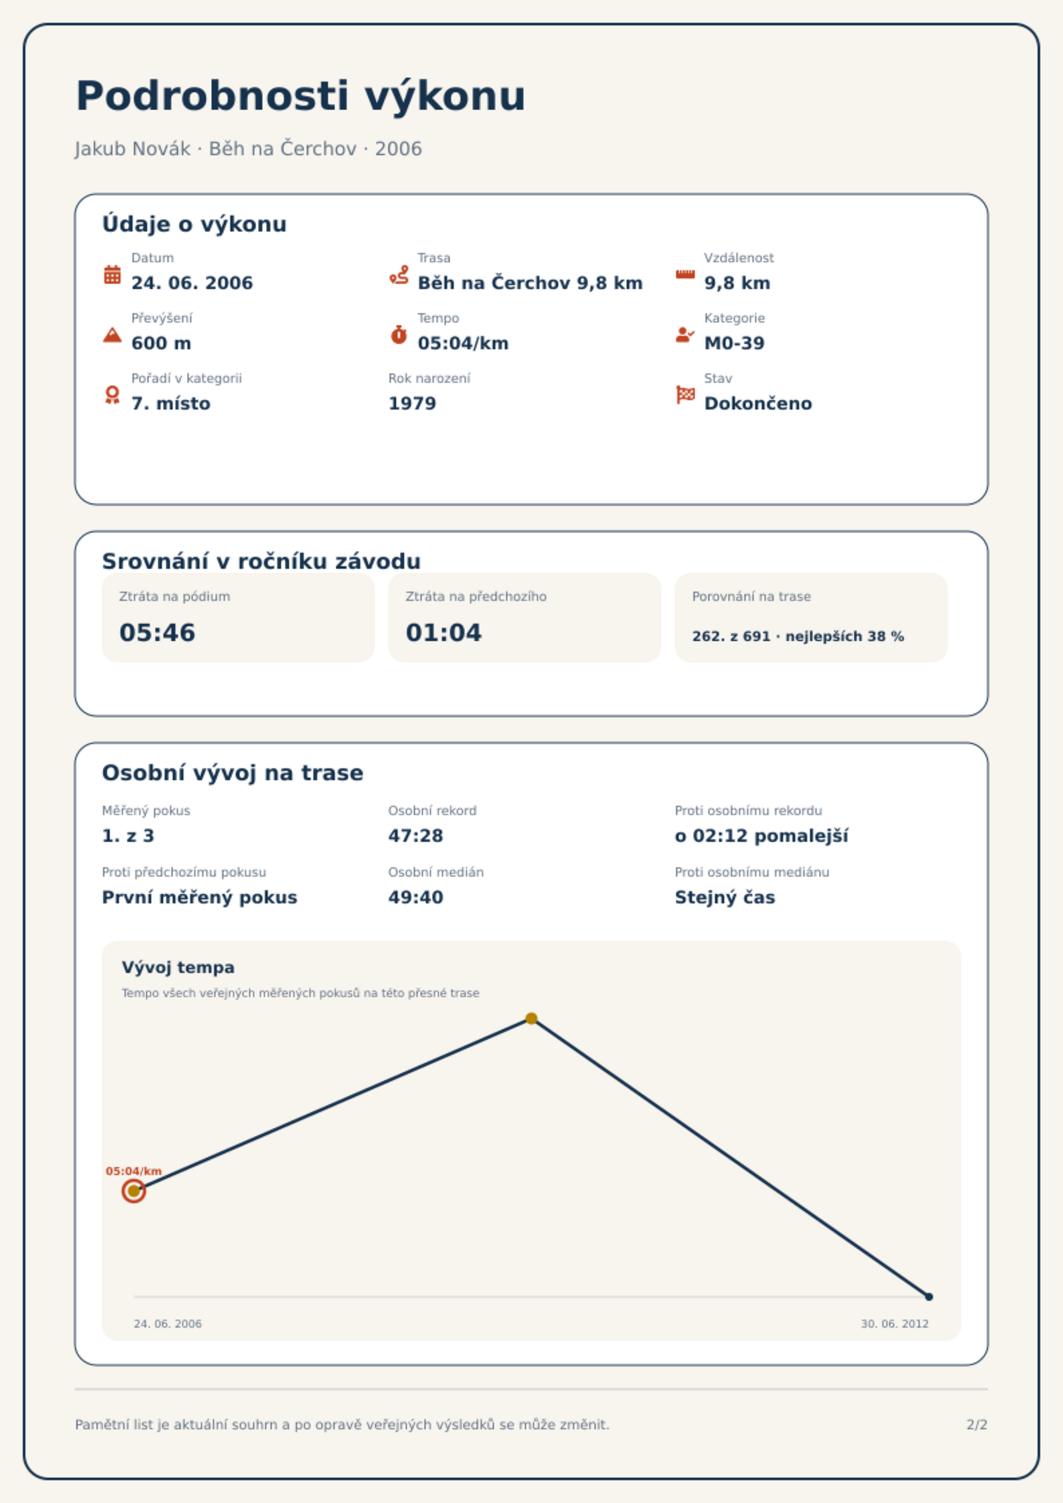The width and height of the screenshot is (1063, 1503).
Task: Click the Osobní medián value 49:40
Action: 416,897
